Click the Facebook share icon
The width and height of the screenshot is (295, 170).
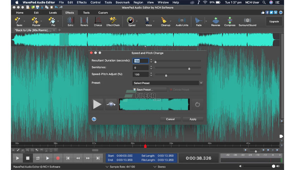click(x=267, y=13)
